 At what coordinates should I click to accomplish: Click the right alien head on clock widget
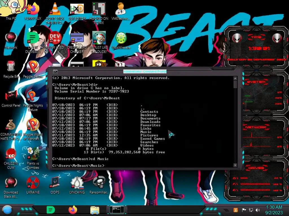pyautogui.click(x=277, y=38)
